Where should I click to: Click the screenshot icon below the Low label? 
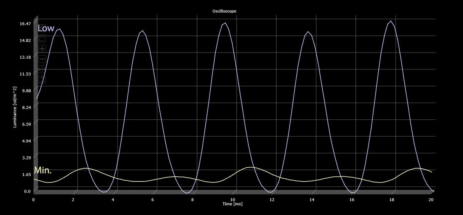[x=42, y=38]
